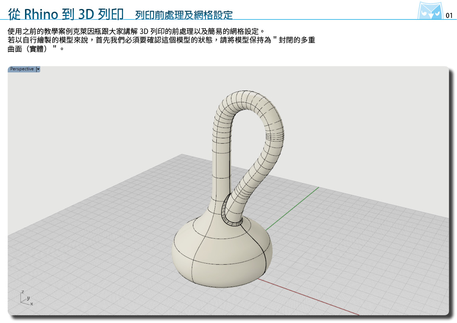This screenshot has height=323, width=457.
Task: Click the owl logo icon
Action: (x=430, y=11)
